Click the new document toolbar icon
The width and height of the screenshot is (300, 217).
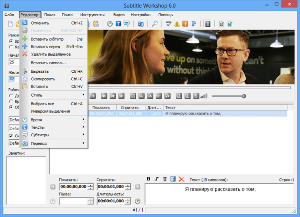[10, 24]
